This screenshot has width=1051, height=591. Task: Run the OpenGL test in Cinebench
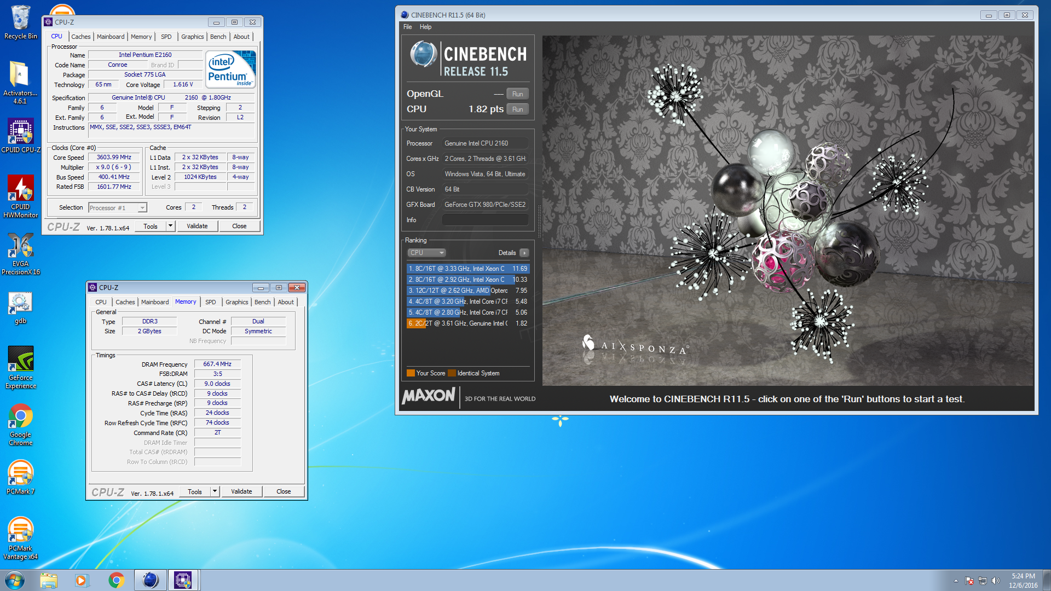coord(517,94)
